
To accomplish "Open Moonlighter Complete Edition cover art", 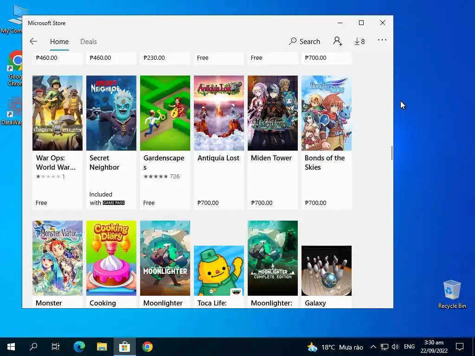I will pos(273,258).
